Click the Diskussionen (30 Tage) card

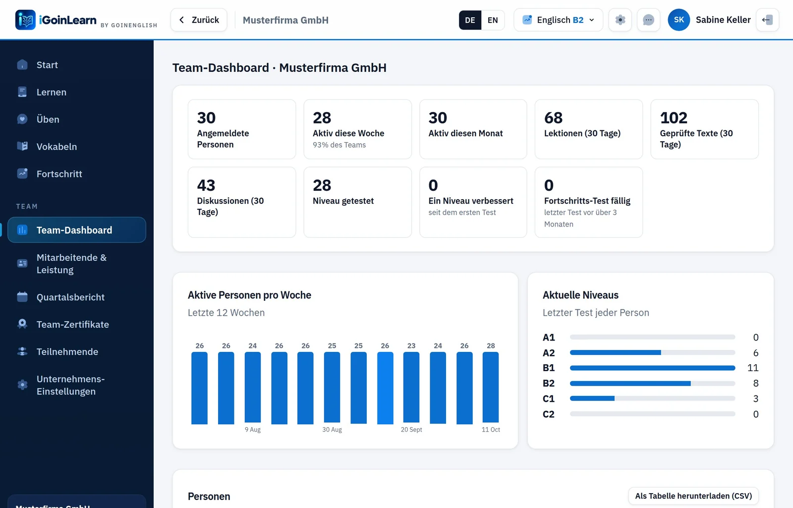242,202
